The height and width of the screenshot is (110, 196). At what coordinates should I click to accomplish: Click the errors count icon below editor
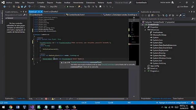click(x=47, y=99)
